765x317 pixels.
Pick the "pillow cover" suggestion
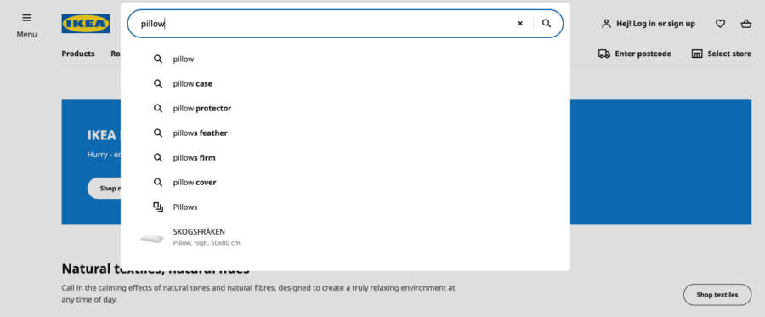click(345, 183)
